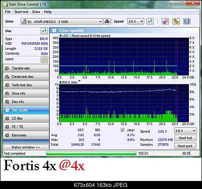202x189 pixels.
Task: Click the test progress bar
Action: 91,153
